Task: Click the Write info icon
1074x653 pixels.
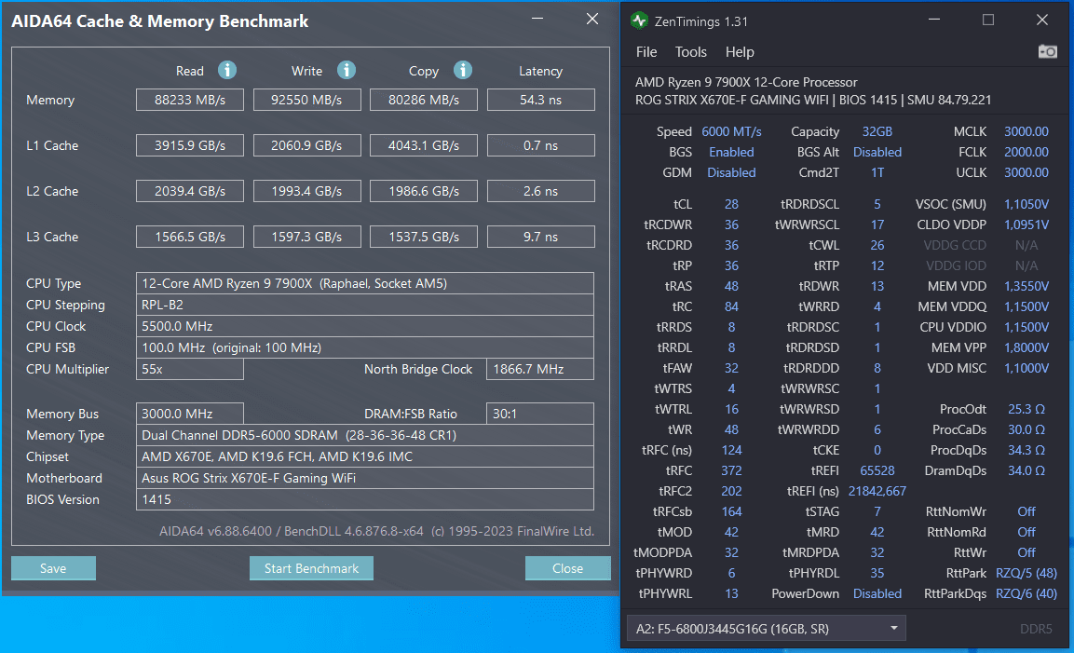Action: click(x=346, y=70)
